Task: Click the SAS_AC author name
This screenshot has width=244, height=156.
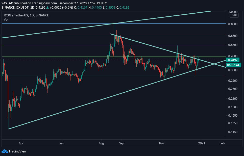Action: (7, 3)
